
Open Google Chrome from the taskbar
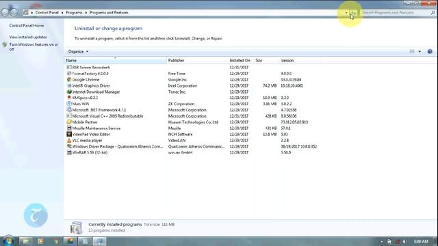coord(56,241)
